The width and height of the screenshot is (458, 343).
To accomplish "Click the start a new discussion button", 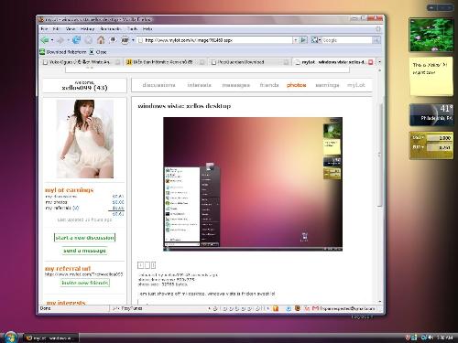I will coord(84,238).
